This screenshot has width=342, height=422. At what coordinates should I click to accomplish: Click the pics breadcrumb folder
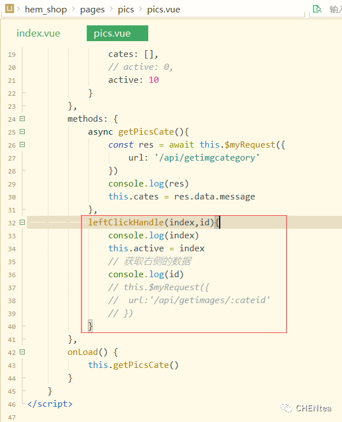tap(126, 10)
